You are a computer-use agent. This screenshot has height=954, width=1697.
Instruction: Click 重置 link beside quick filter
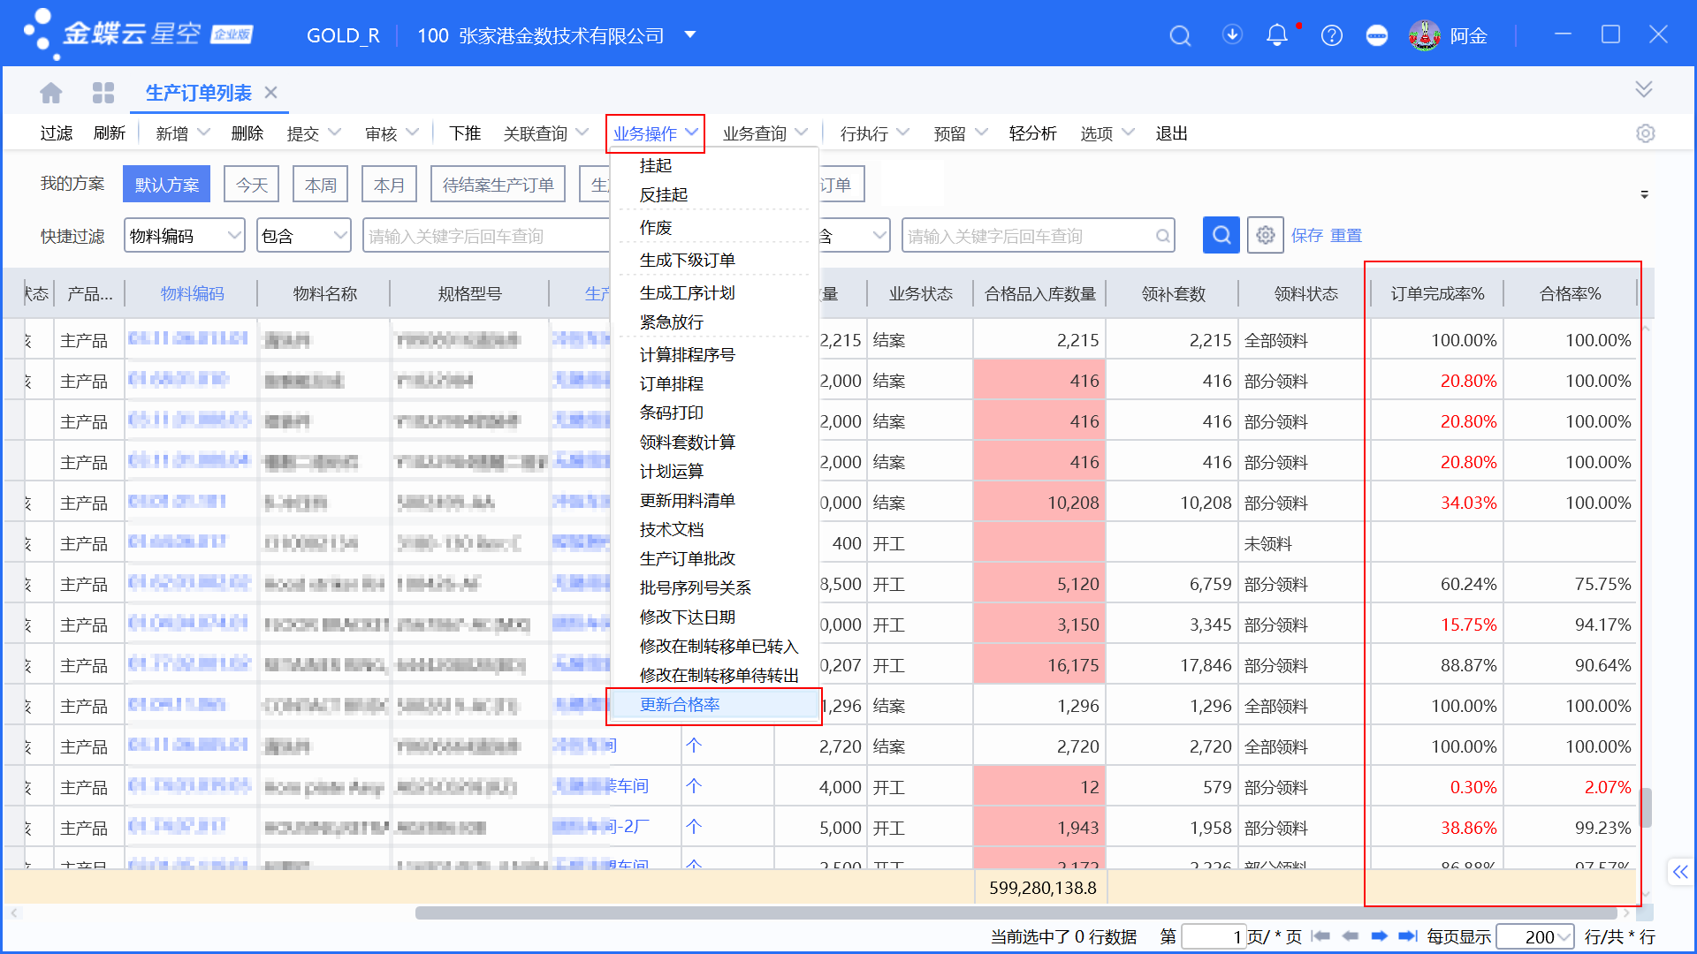tap(1346, 236)
